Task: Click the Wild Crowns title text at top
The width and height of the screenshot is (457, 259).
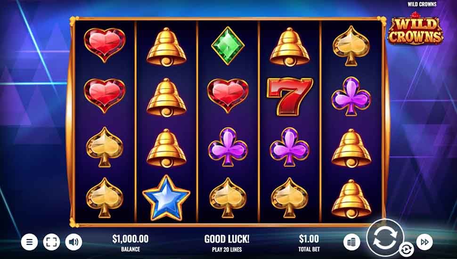Action: pos(422,4)
